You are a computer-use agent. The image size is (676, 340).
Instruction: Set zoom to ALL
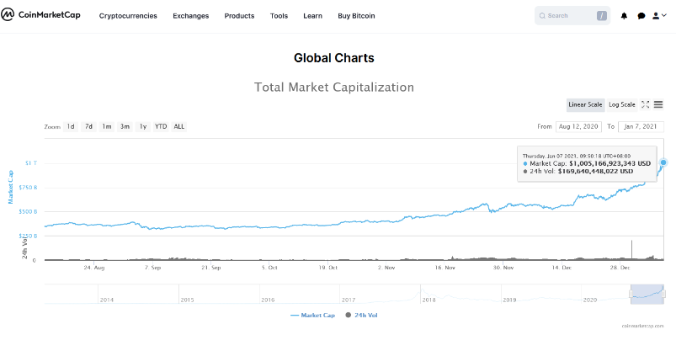179,127
